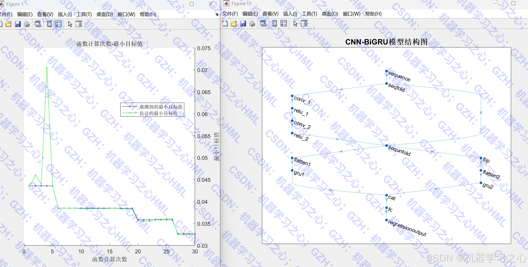Screen dimensions: 528x267
Task: Click the MATLAB logo icon of Figure 10
Action: pos(226,3)
